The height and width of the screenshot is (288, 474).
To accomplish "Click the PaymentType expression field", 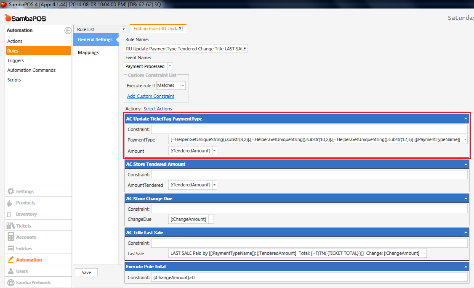I will click(x=315, y=139).
